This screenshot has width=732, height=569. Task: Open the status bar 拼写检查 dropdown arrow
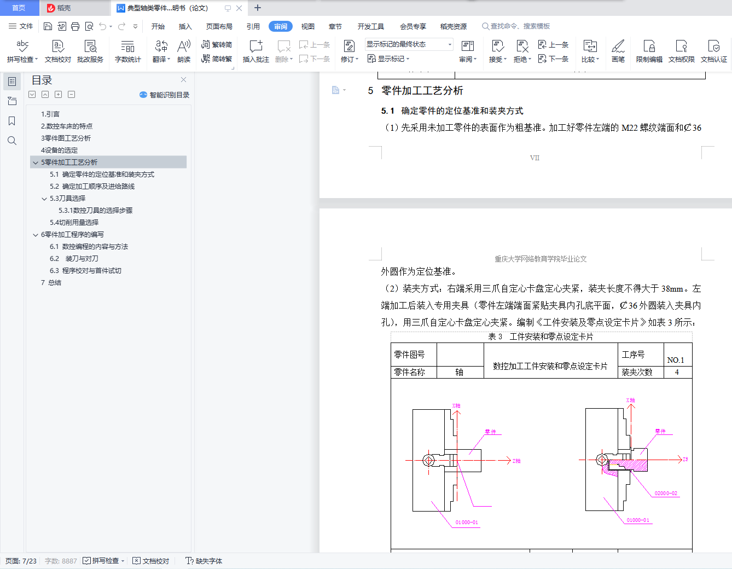(123, 561)
